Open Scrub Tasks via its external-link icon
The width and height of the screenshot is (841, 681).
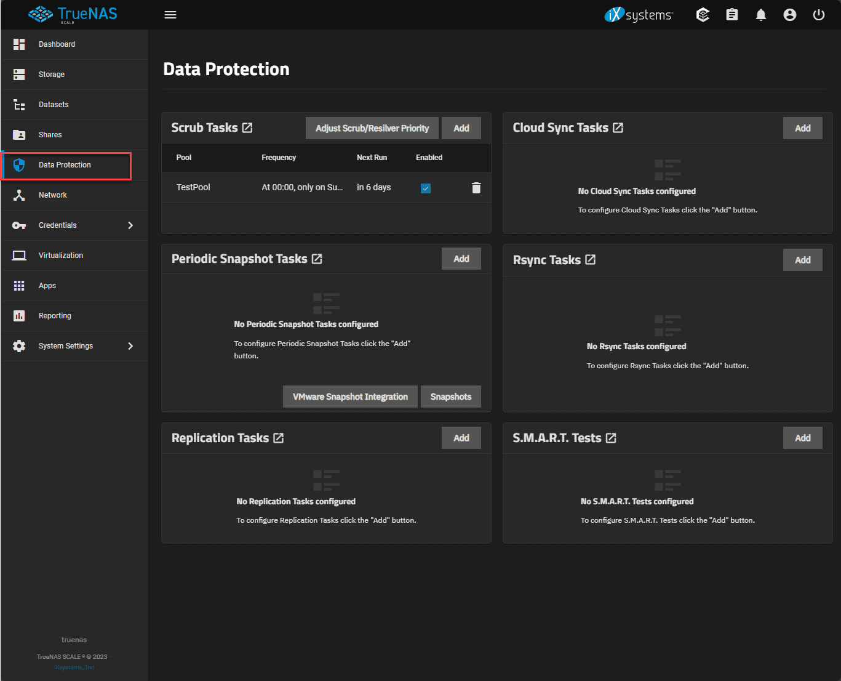pyautogui.click(x=247, y=127)
